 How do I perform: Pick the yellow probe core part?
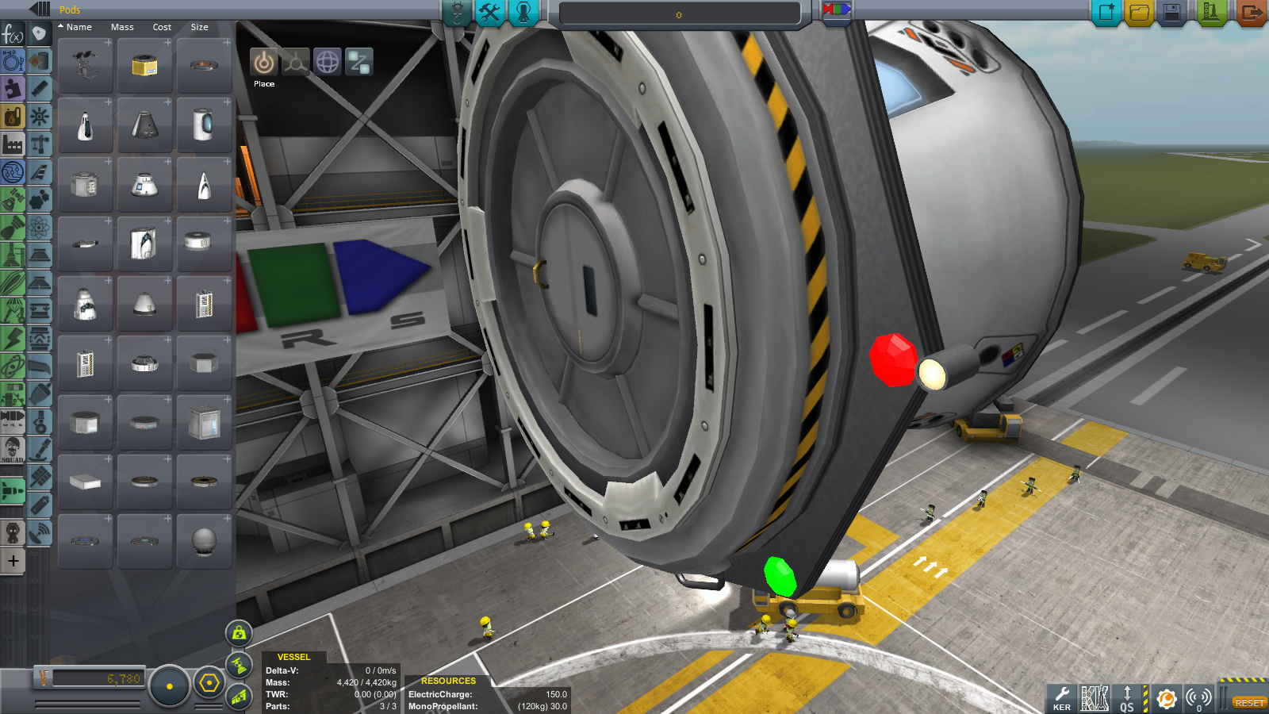click(144, 67)
